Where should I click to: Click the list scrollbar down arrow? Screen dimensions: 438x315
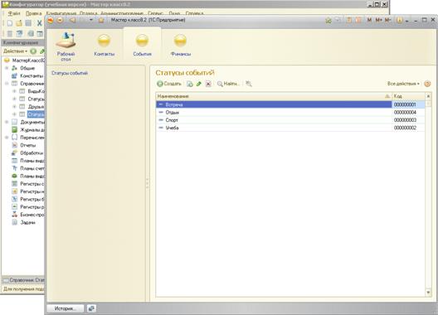coord(428,293)
